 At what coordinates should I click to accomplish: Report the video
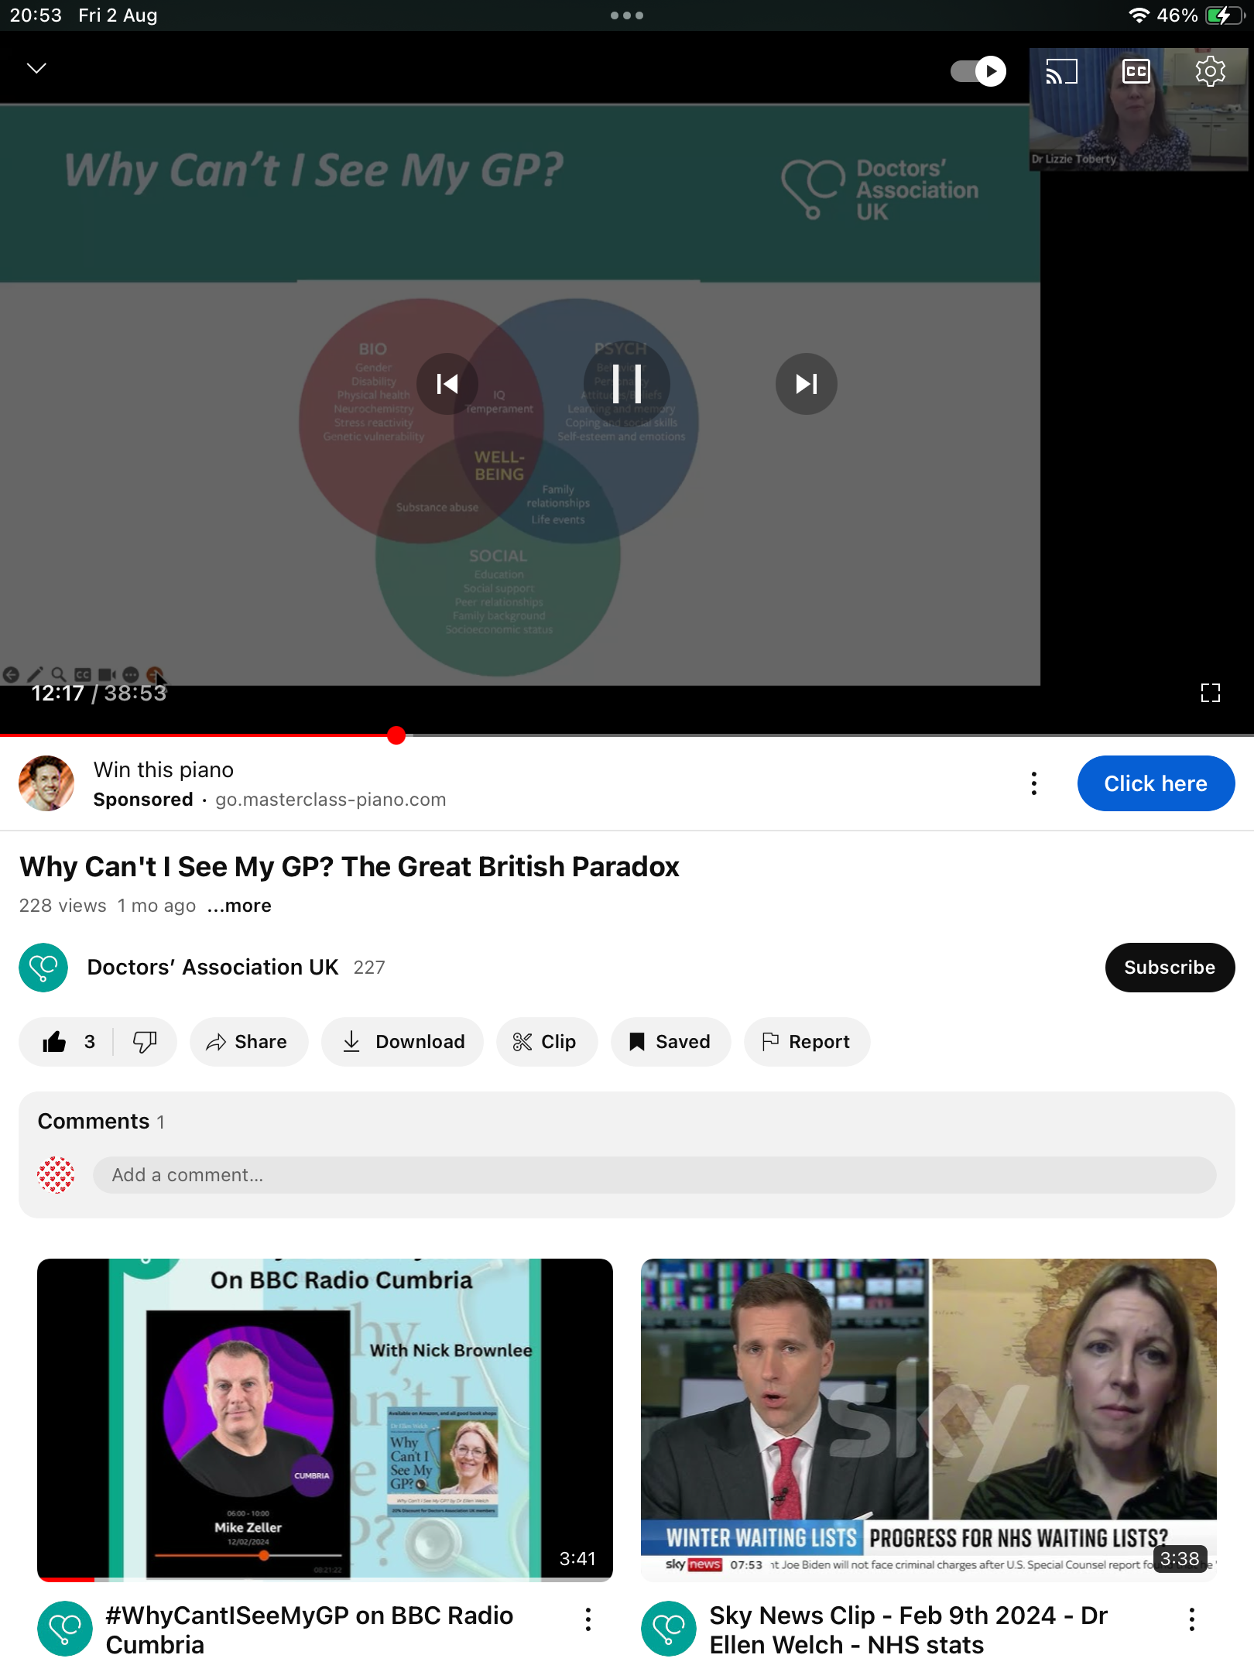(807, 1042)
